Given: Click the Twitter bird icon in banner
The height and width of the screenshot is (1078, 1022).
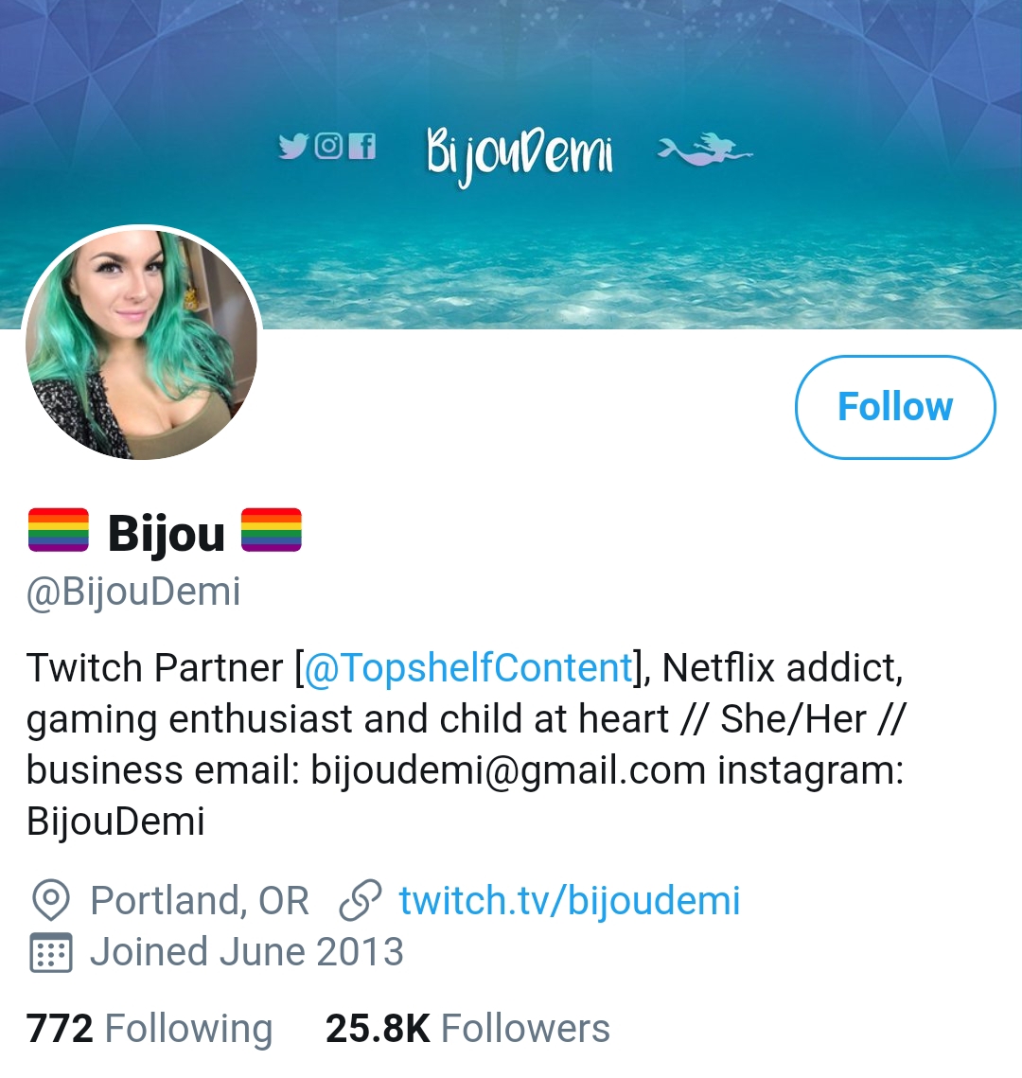Looking at the screenshot, I should coord(292,146).
